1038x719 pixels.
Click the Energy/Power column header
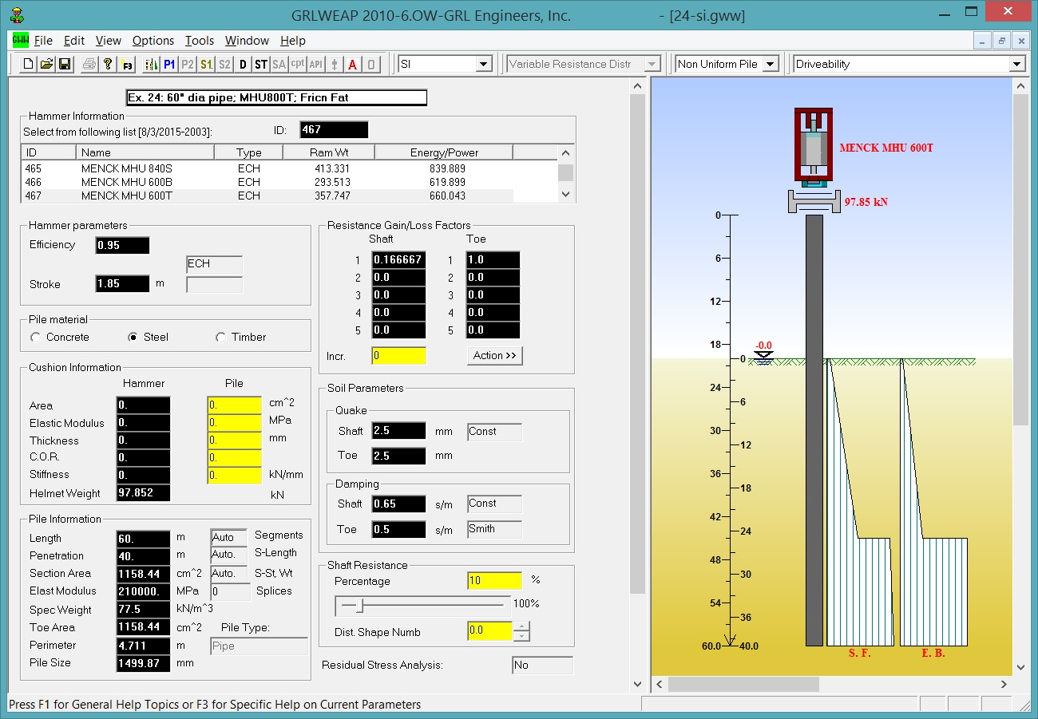[x=443, y=152]
